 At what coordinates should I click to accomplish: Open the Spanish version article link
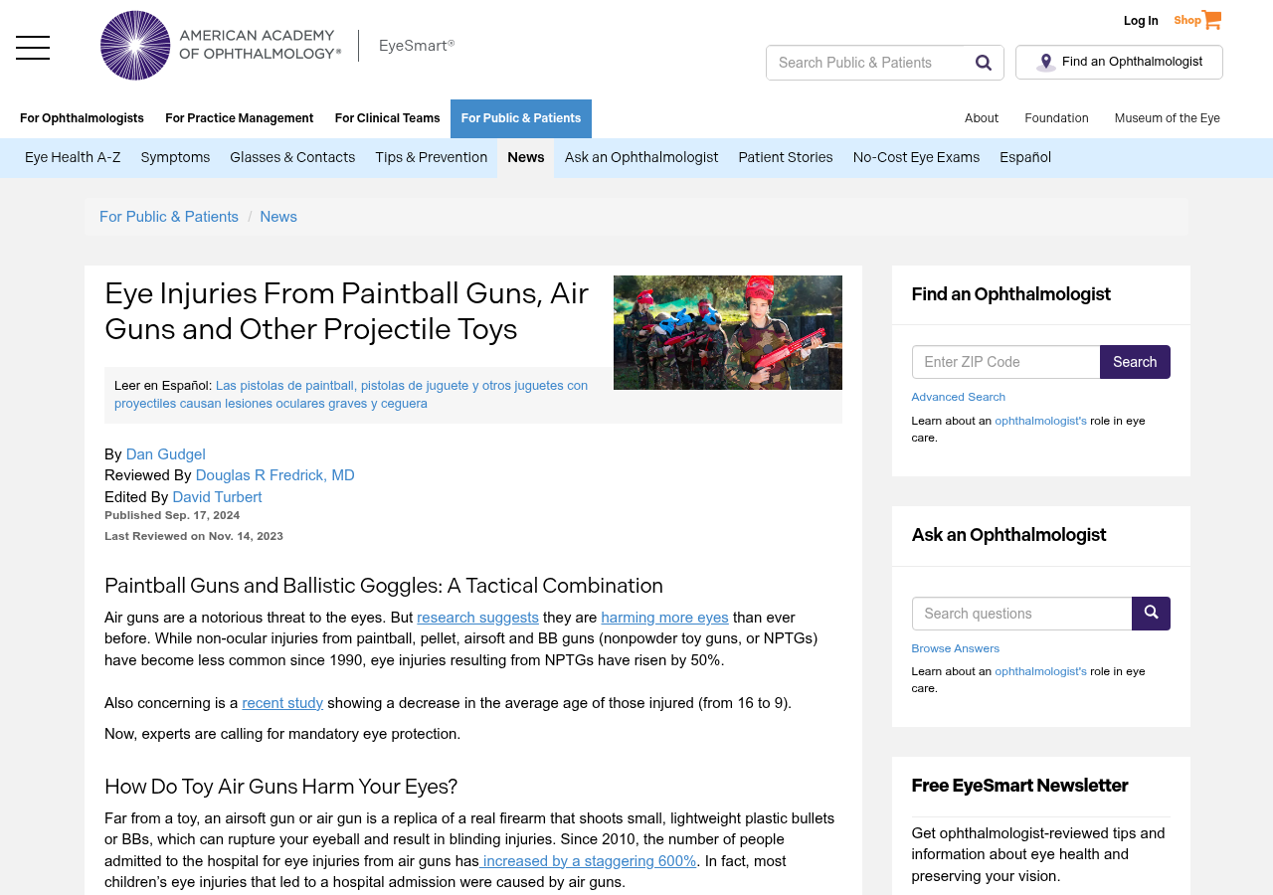click(351, 394)
